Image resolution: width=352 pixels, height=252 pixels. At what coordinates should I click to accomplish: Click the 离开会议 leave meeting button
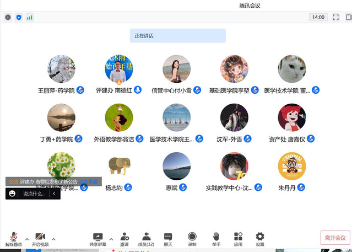(335, 238)
